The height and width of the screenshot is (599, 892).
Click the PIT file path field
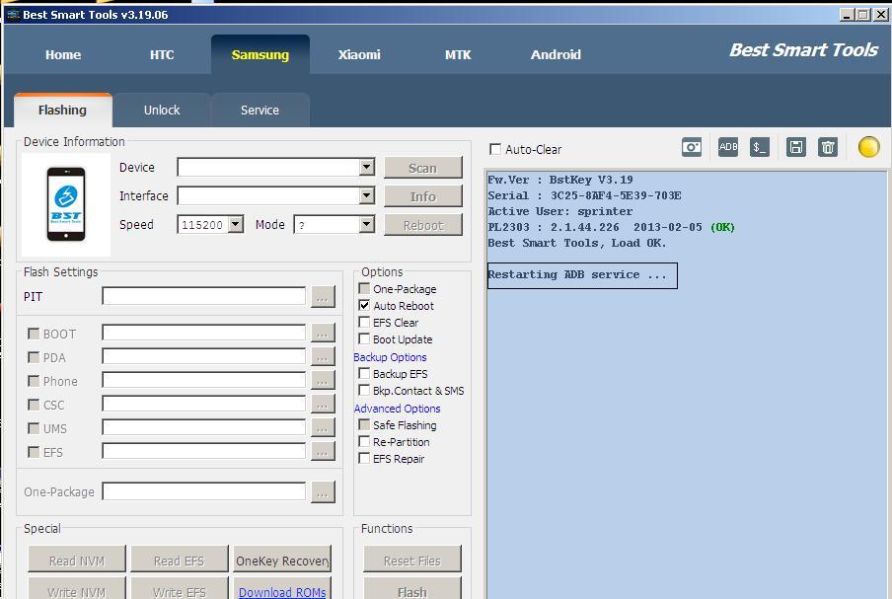[x=203, y=296]
